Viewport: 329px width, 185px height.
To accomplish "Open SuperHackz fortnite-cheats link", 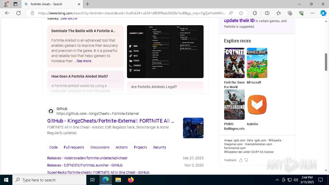I will coord(98,172).
